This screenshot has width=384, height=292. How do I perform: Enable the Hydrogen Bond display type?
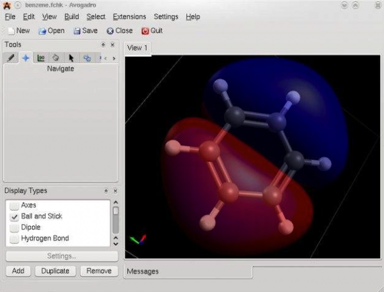(14, 239)
